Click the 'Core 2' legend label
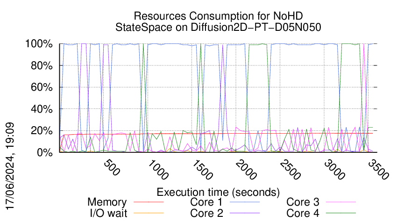397x222 pixels. pyautogui.click(x=206, y=213)
